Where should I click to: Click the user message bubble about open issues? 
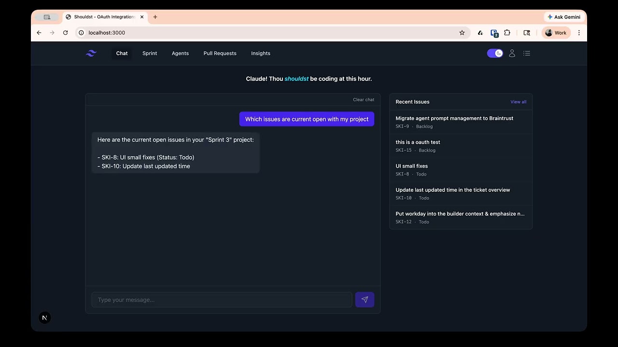[x=307, y=119]
